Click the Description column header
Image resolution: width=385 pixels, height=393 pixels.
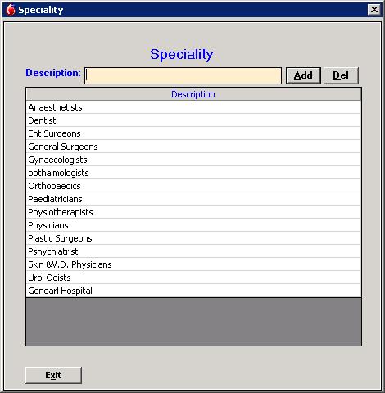click(193, 94)
